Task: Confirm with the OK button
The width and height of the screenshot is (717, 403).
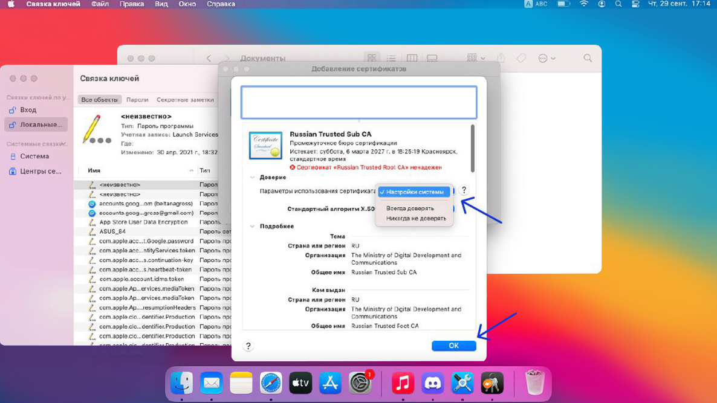Action: click(x=453, y=346)
